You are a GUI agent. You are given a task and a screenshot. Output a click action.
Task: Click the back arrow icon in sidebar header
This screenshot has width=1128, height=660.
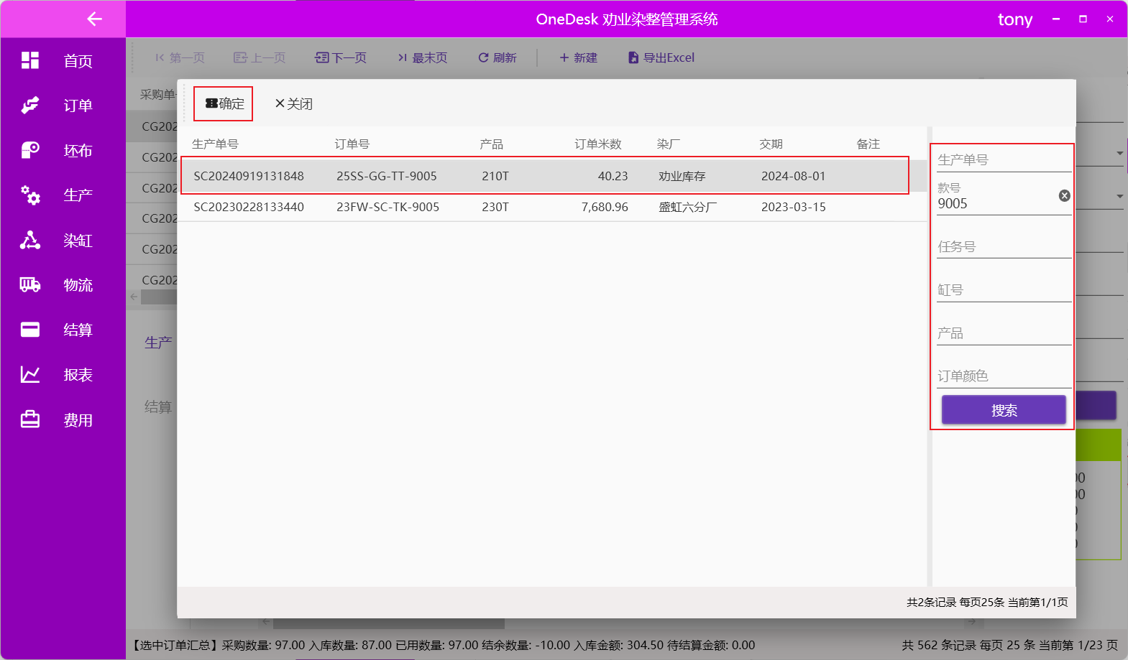94,19
